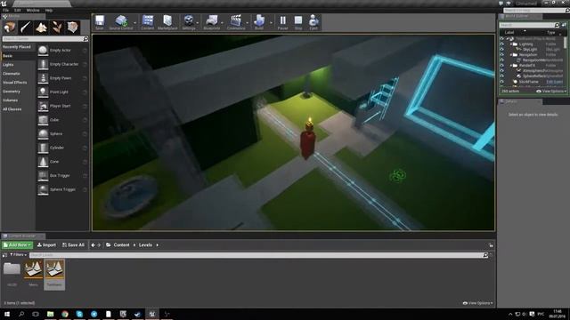Click the Add New button
This screenshot has height=320, width=570.
(x=17, y=245)
